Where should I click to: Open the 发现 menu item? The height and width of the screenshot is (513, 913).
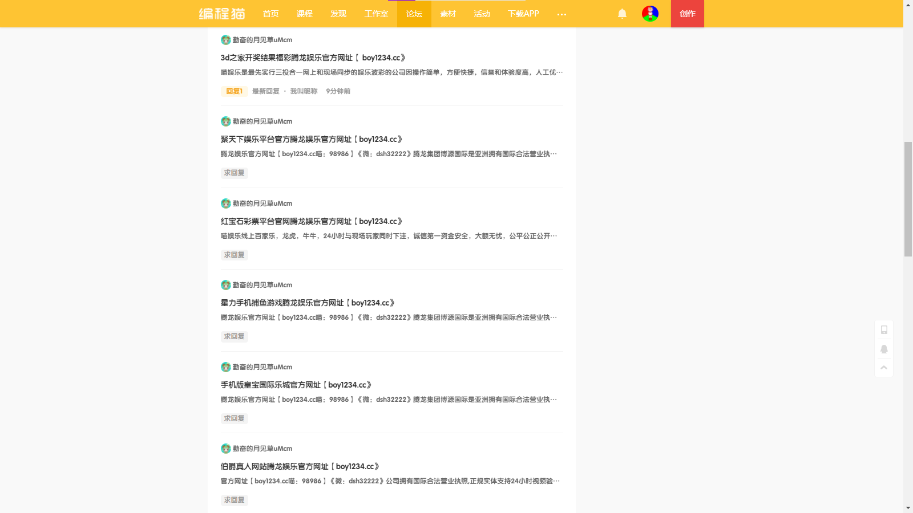click(338, 14)
